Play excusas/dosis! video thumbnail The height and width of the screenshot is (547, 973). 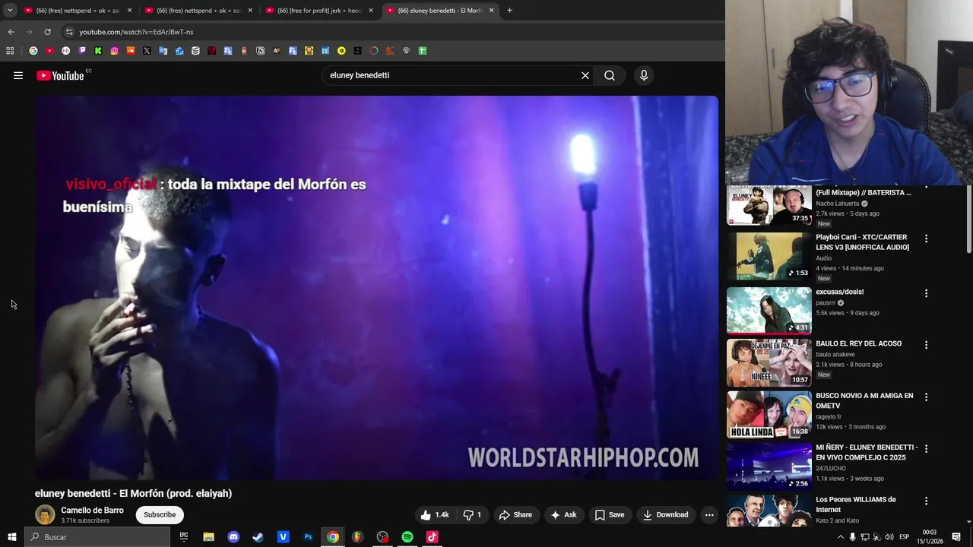pos(769,311)
